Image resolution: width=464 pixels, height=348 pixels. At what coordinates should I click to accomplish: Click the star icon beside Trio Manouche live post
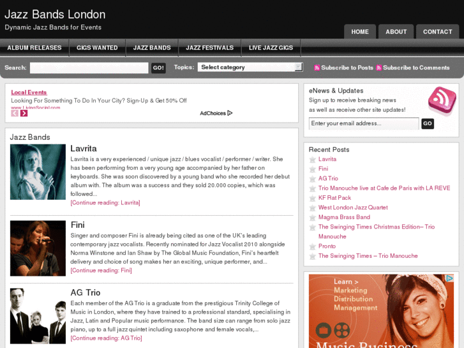click(313, 188)
